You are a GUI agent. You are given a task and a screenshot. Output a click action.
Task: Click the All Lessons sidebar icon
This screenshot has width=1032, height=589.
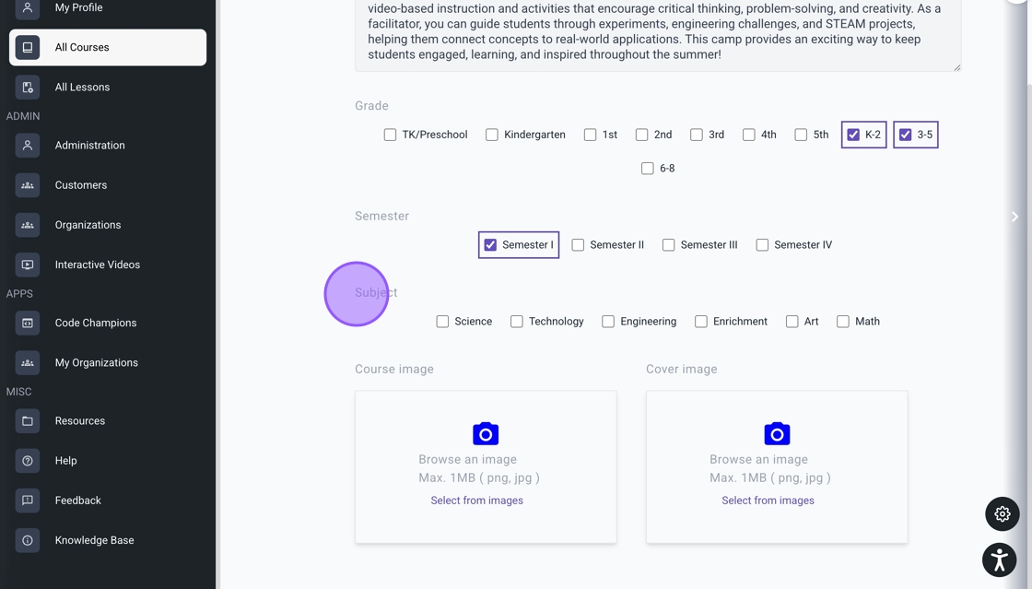coord(28,88)
